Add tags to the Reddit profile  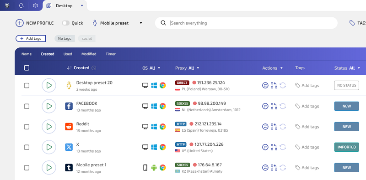point(307,127)
